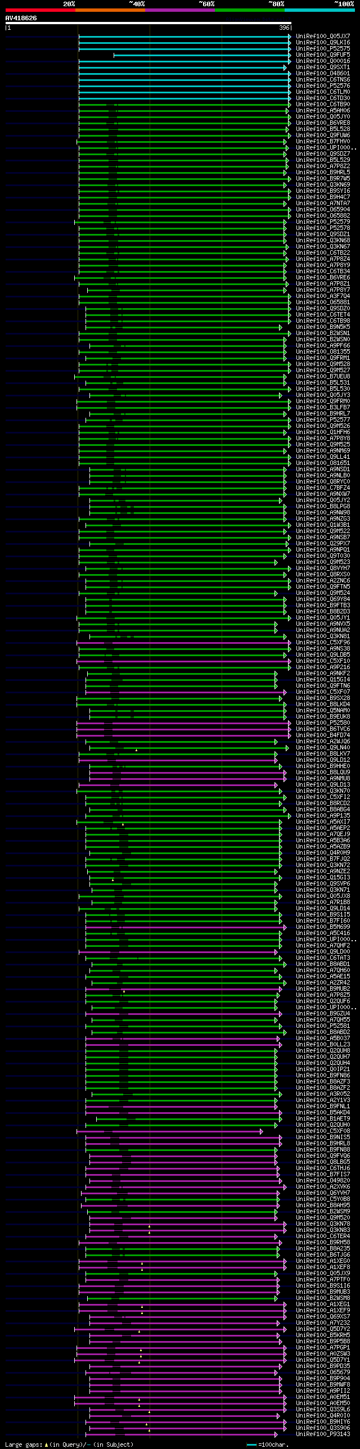This screenshot has height=1449, width=360.
Task: Select hit label UniRef100_A7NTA7
Action: pos(323,204)
